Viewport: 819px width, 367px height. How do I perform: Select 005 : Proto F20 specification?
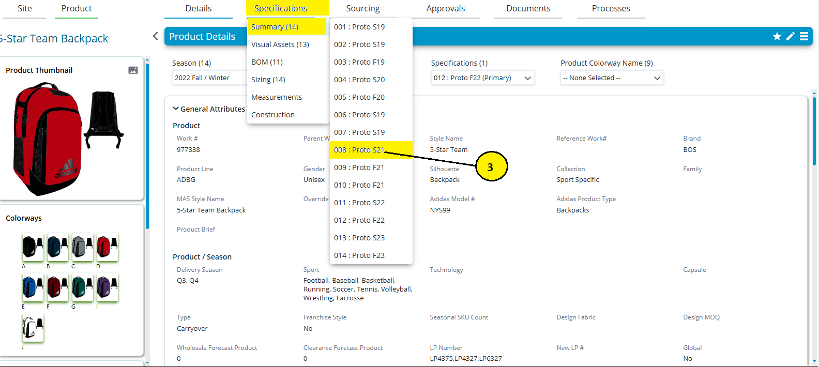point(371,97)
